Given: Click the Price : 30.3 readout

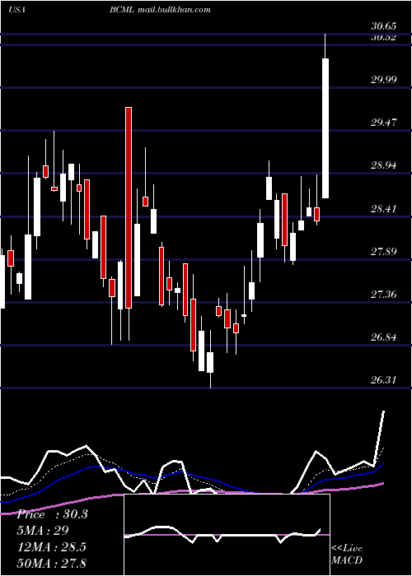Looking at the screenshot, I should point(52,514).
